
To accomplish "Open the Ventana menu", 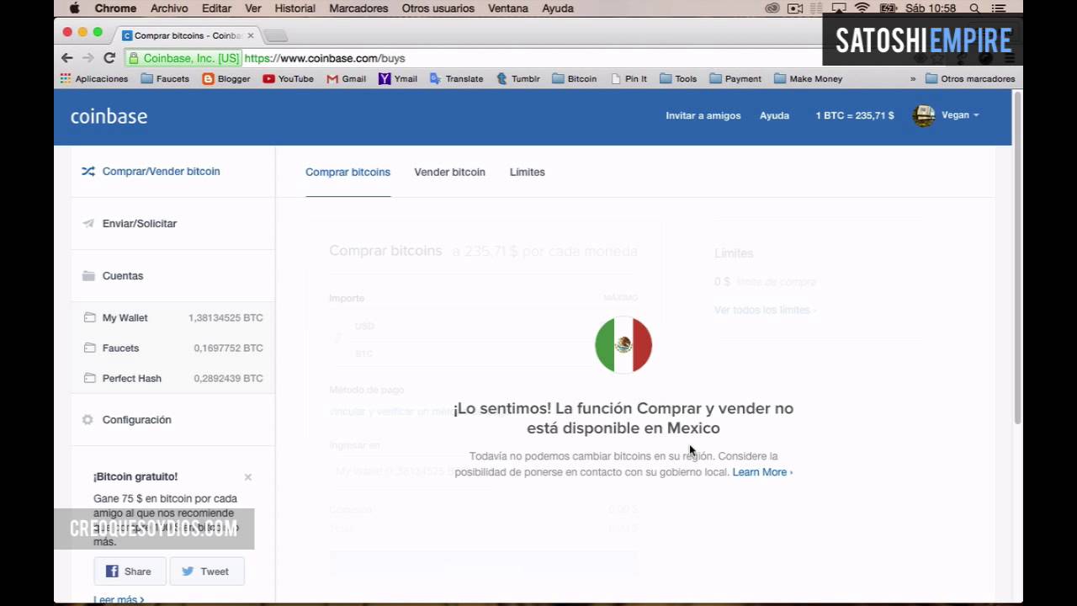I will click(x=508, y=8).
